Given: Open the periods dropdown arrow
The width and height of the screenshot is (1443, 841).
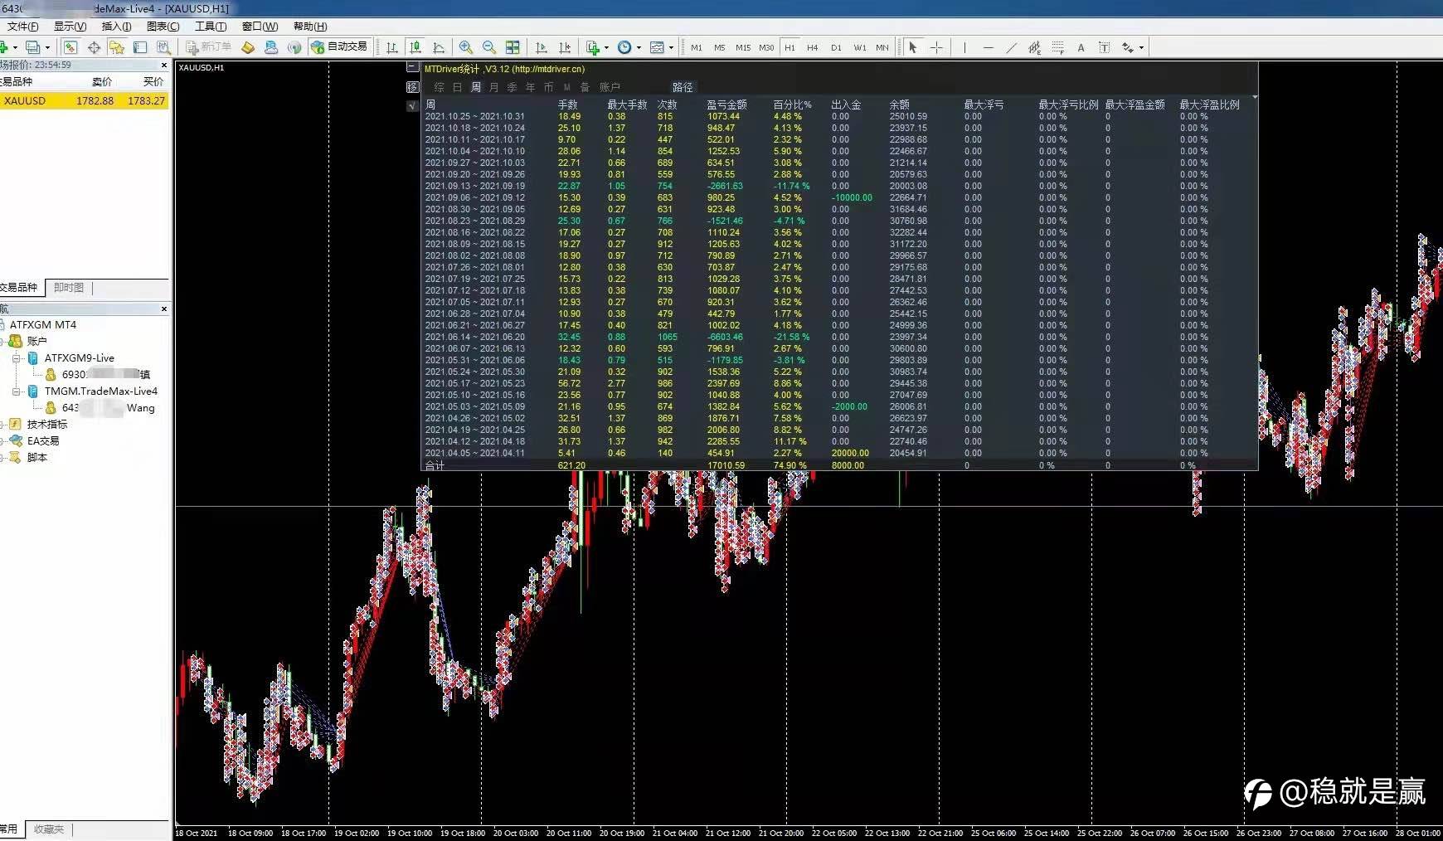Looking at the screenshot, I should click(x=639, y=47).
